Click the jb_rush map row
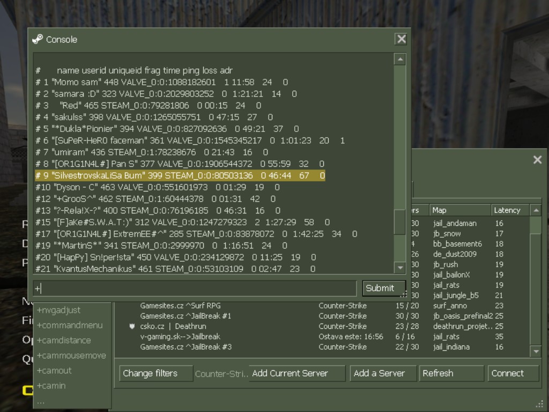Screen dimensions: 549x412 point(446,264)
